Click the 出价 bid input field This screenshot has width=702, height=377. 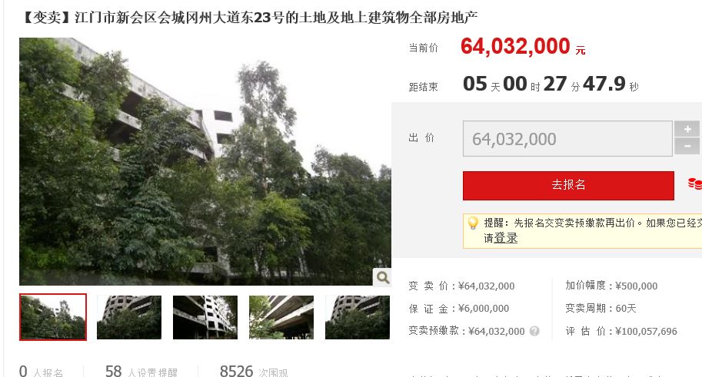coord(567,139)
